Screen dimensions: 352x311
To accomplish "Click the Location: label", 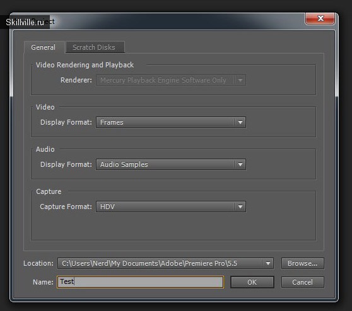I will (38, 263).
